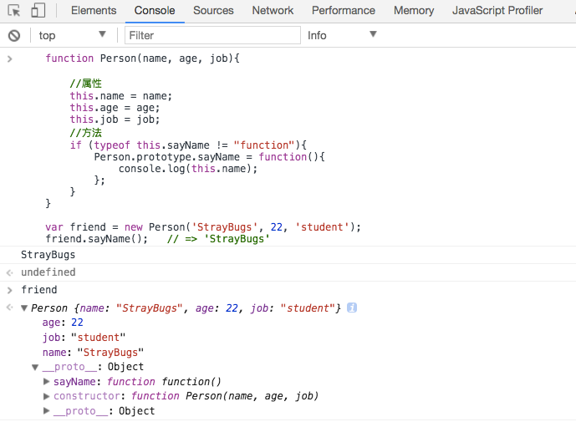Expand the nested __proto__: Object entry
The height and width of the screenshot is (422, 576).
pyautogui.click(x=46, y=410)
